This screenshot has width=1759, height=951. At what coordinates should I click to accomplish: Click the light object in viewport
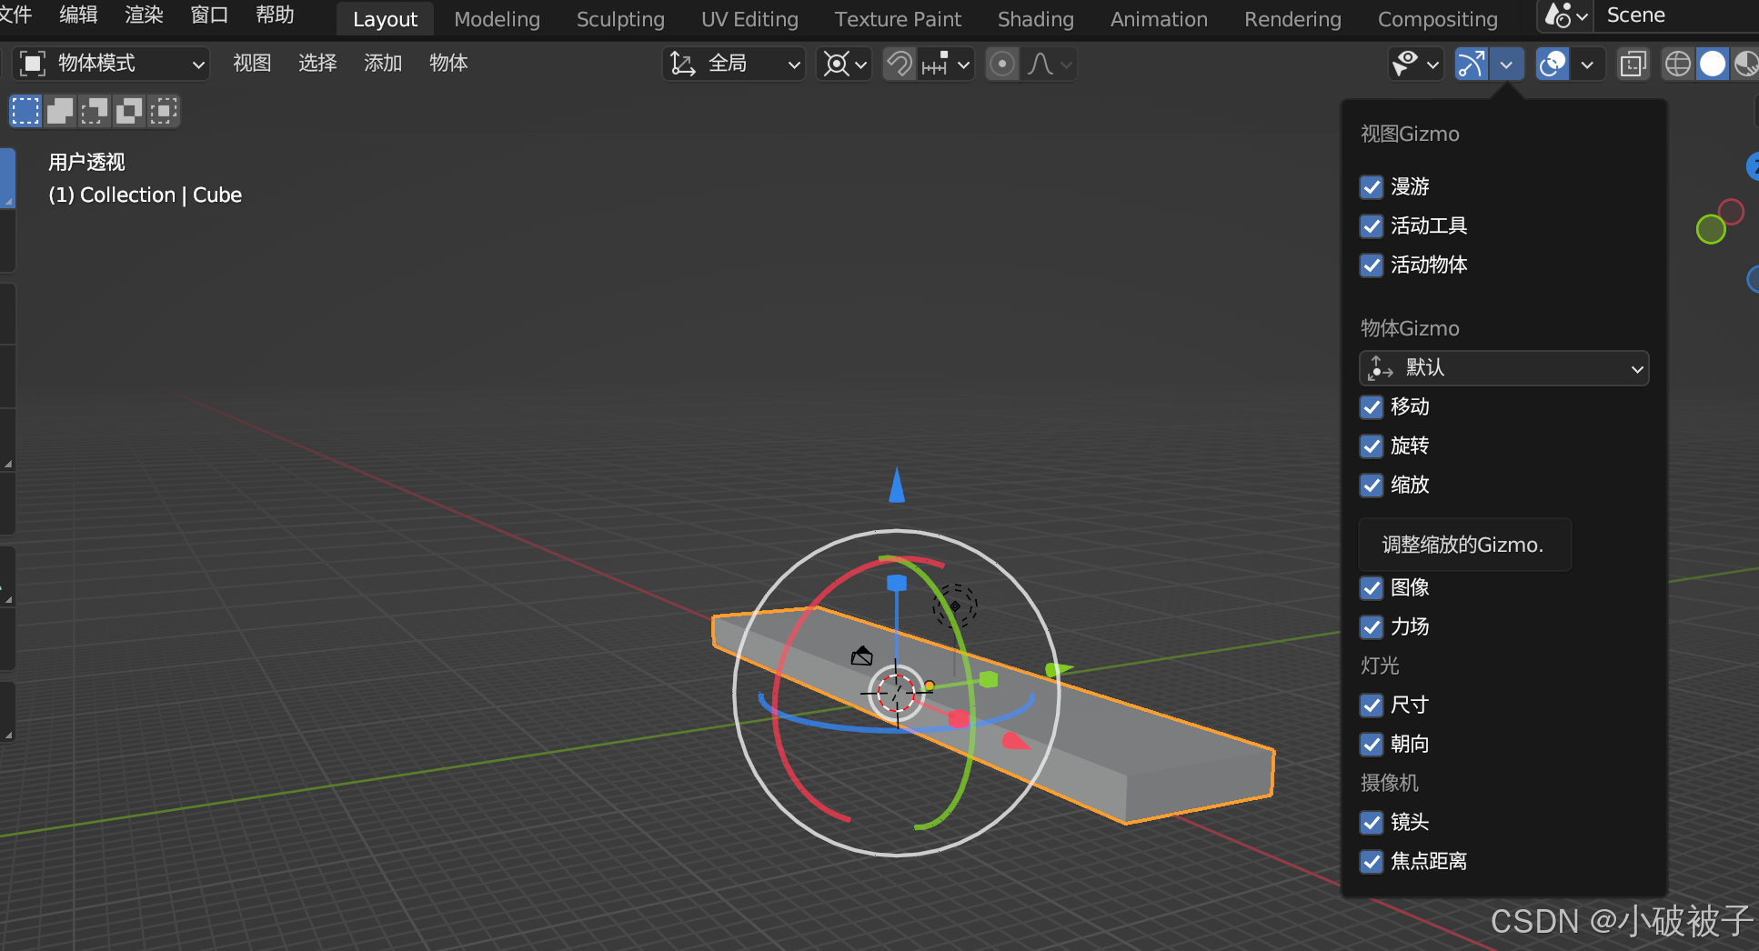point(955,606)
